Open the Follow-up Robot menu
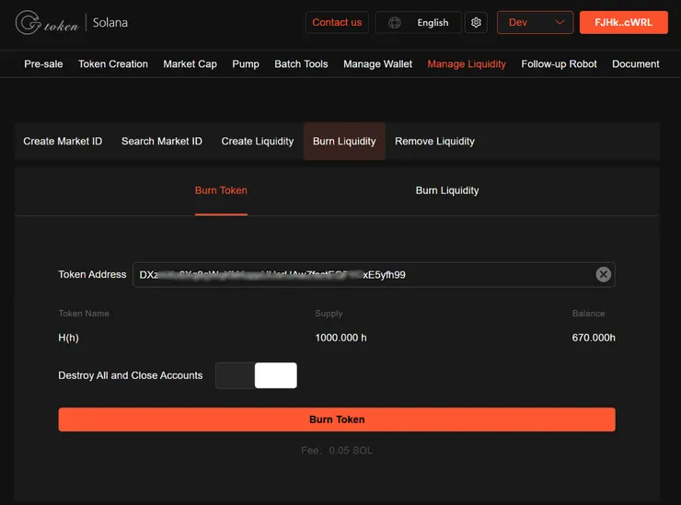 [559, 64]
